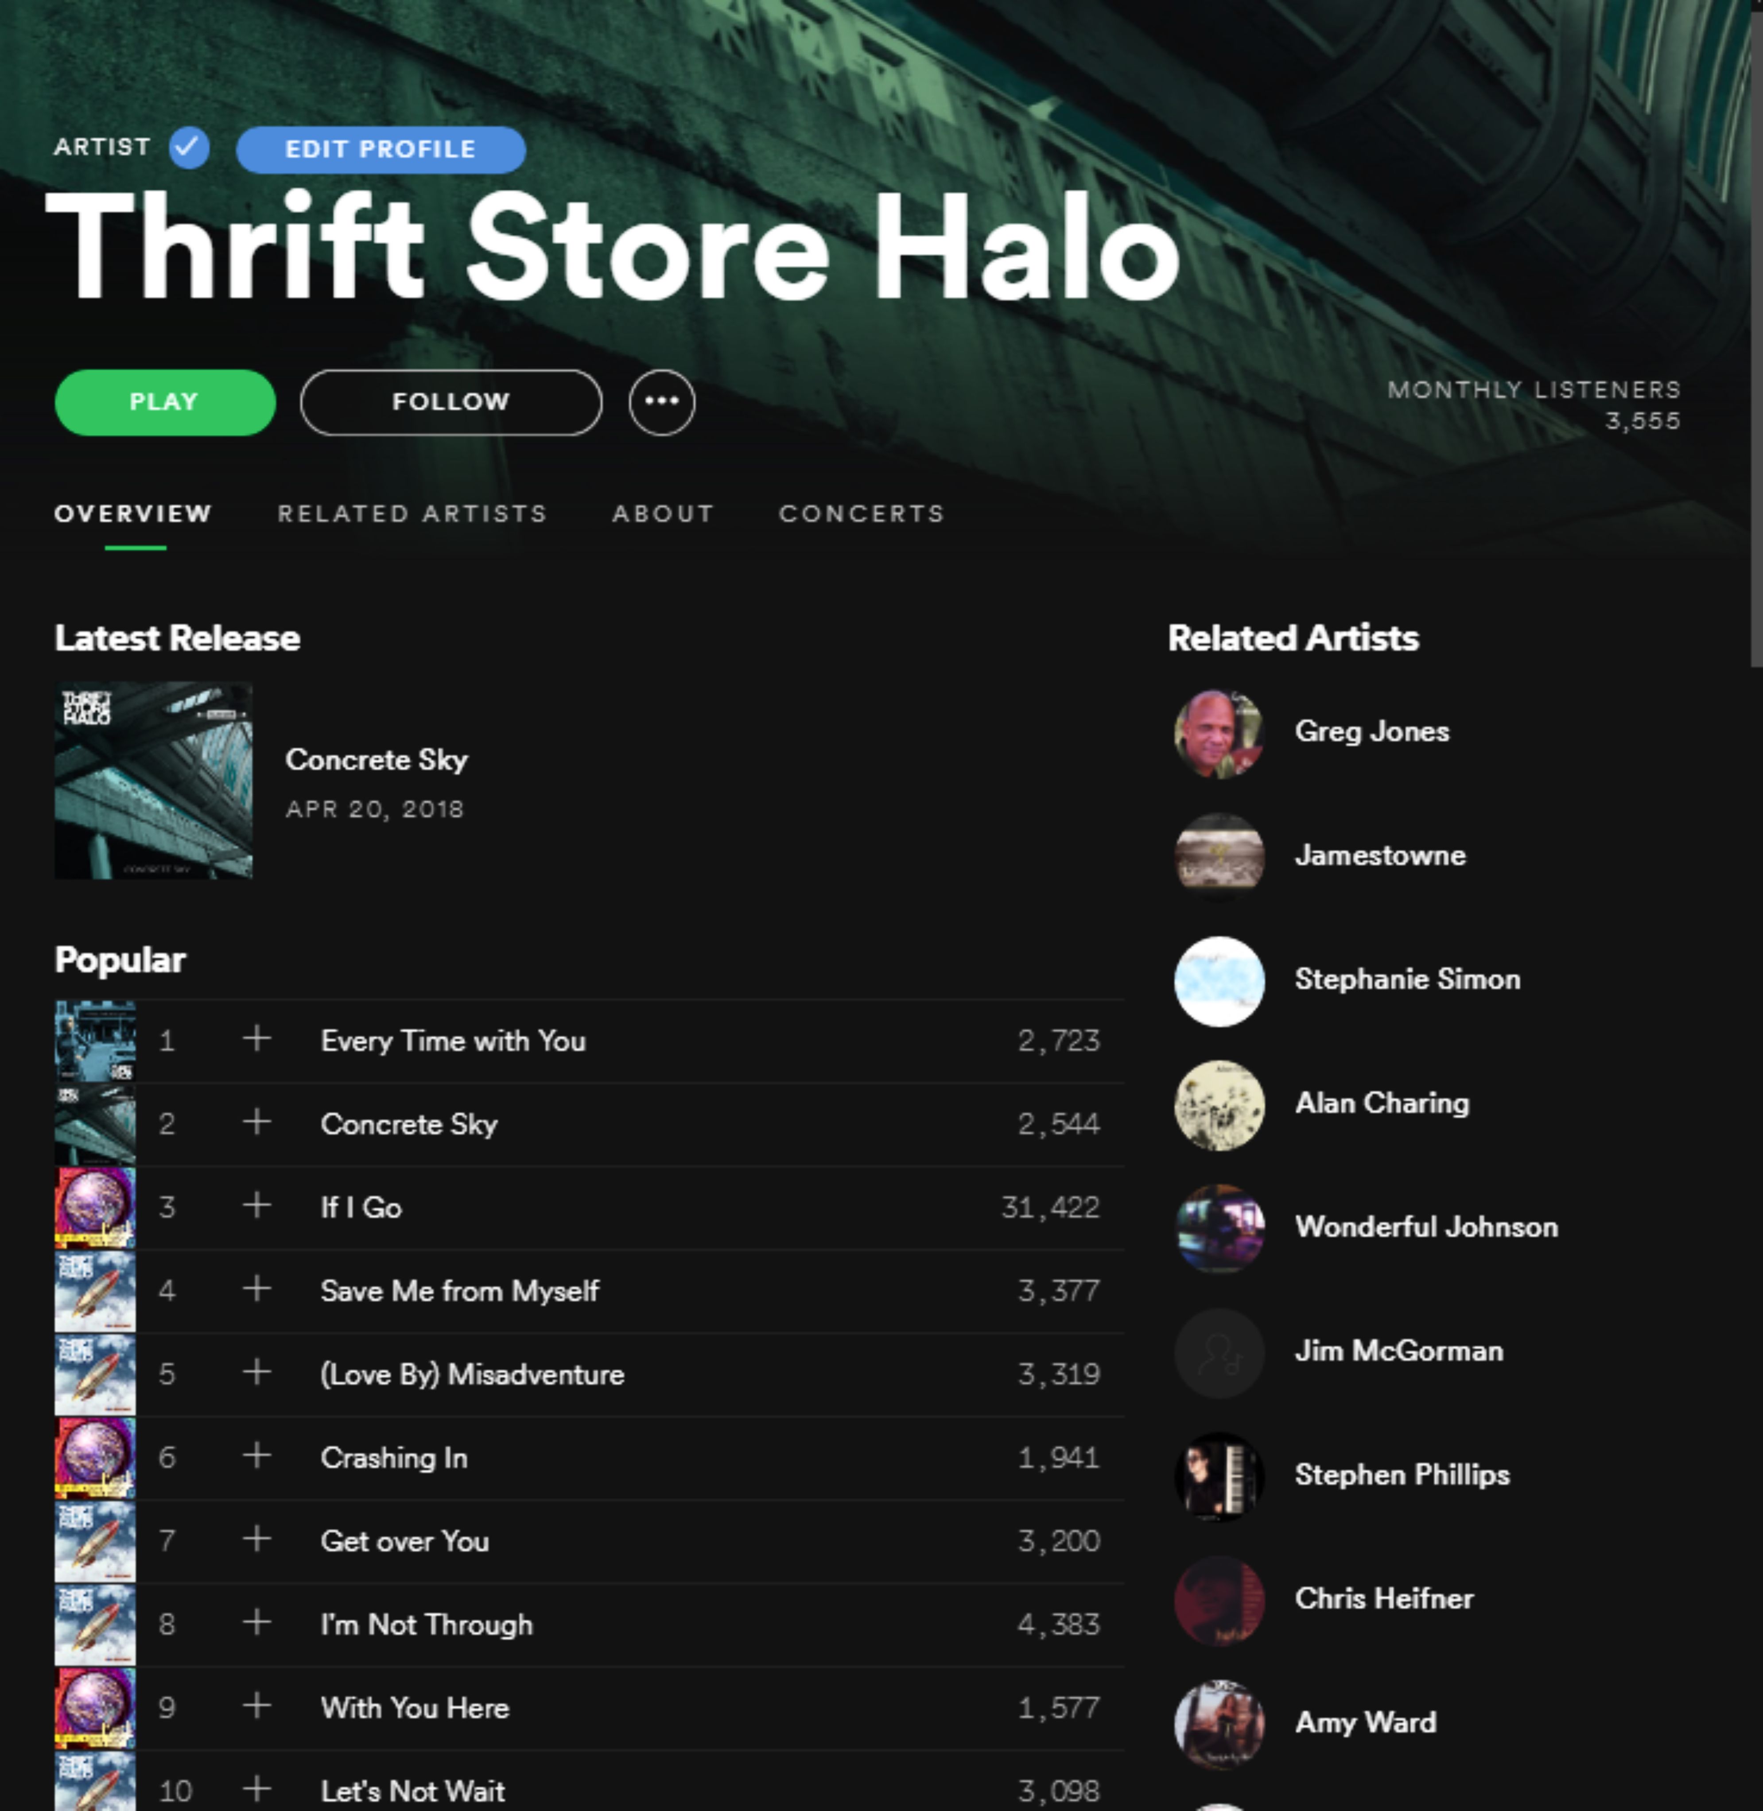Click Greg Jones artist avatar
The image size is (1763, 1811).
tap(1219, 733)
